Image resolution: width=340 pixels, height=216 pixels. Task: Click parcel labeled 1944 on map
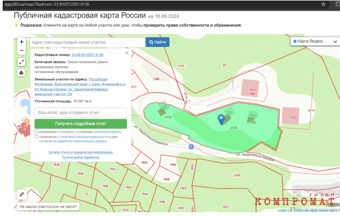click(144, 194)
